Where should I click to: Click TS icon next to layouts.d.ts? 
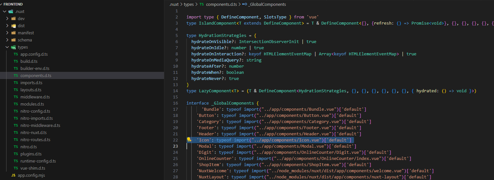[16, 90]
